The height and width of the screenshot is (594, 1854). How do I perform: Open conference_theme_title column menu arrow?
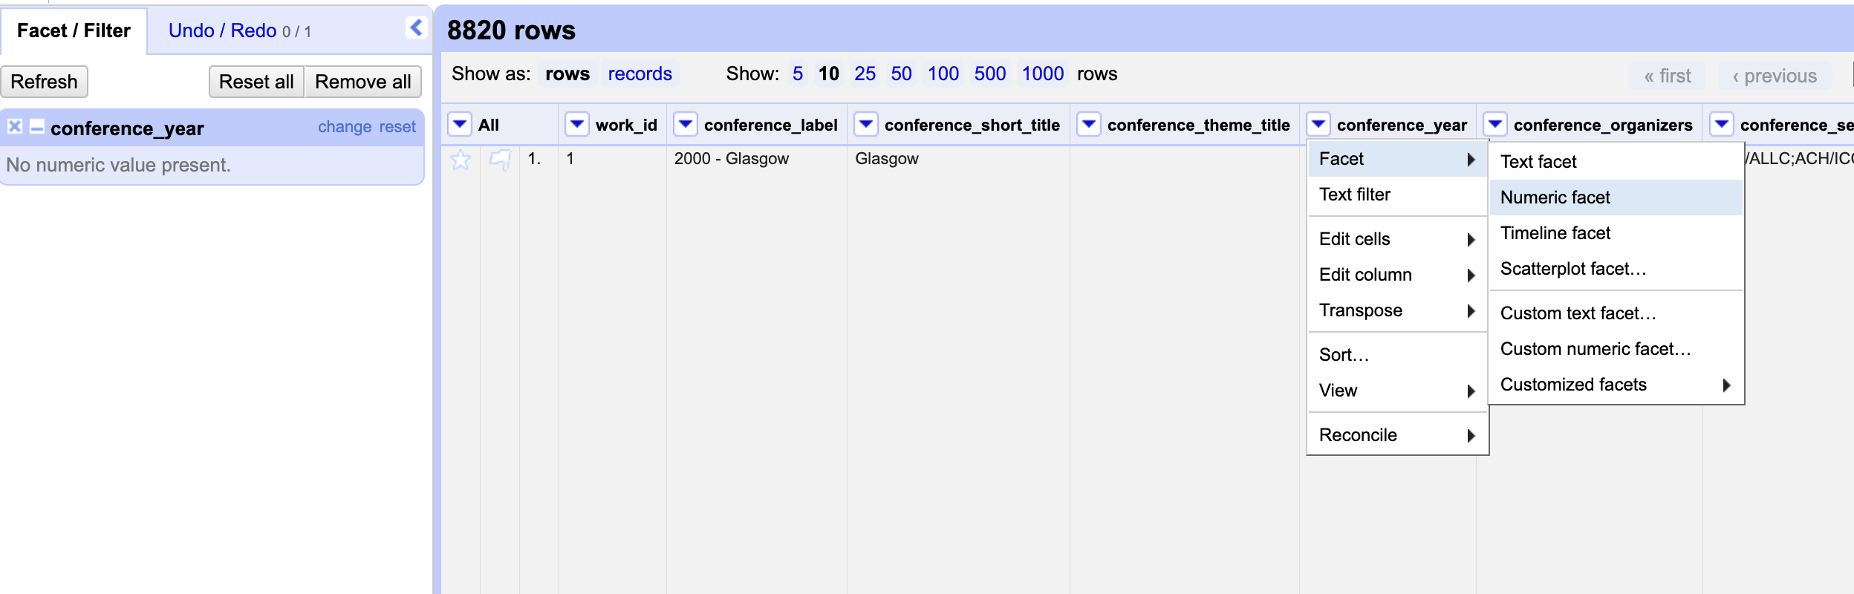[1088, 124]
